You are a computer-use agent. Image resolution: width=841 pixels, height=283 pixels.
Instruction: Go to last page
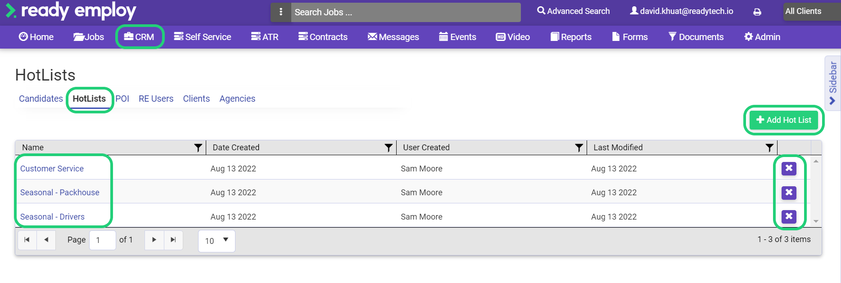[173, 240]
